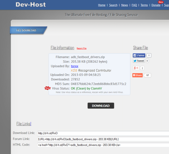Open the FAQ page

pyautogui.click(x=134, y=5)
